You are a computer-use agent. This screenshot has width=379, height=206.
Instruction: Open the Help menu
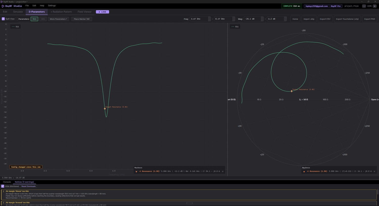tap(42, 6)
